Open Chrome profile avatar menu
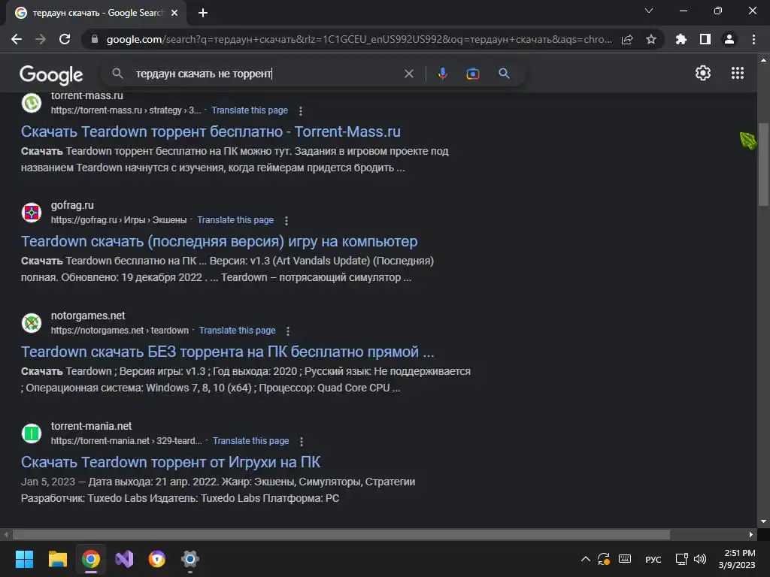This screenshot has width=770, height=577. point(729,39)
